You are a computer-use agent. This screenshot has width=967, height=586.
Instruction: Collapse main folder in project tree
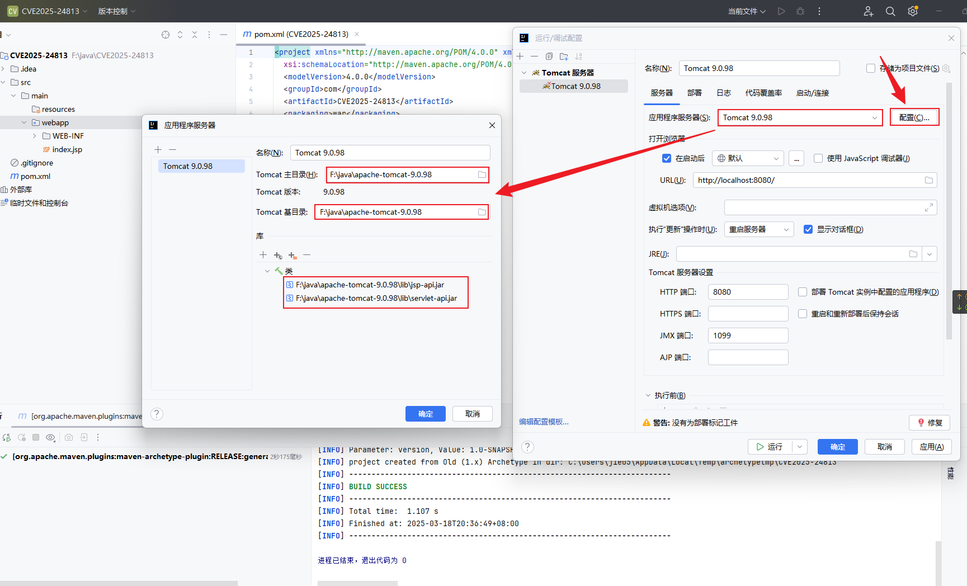[13, 96]
